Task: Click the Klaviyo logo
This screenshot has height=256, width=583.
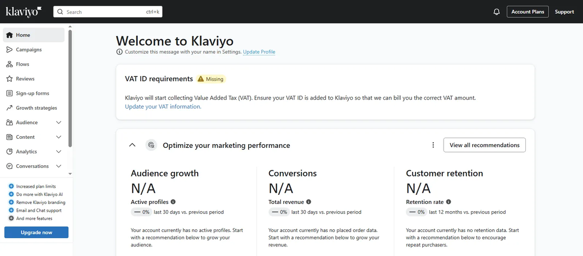Action: 23,12
